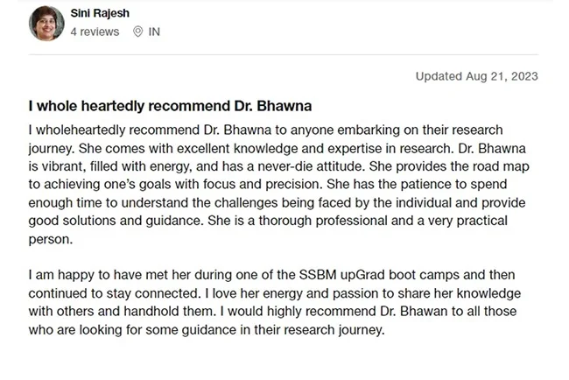Click the "Updated Aug 21, 2023" date
Image resolution: width=569 pixels, height=380 pixels.
point(476,76)
